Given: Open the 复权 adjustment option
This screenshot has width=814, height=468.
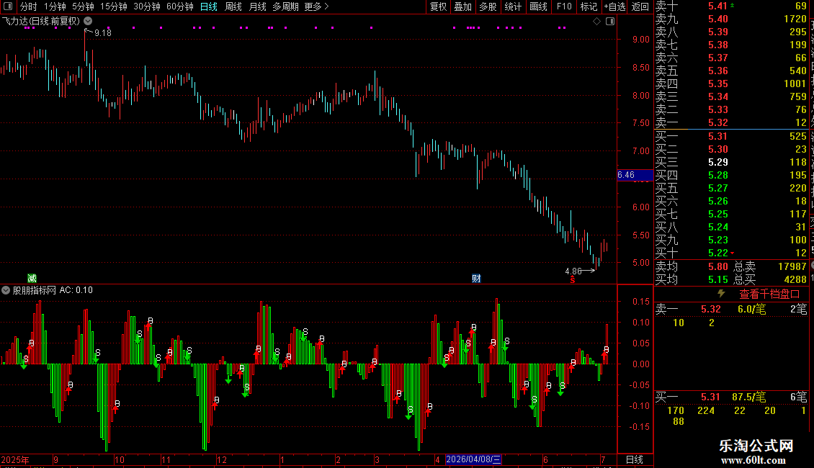Looking at the screenshot, I should point(438,6).
